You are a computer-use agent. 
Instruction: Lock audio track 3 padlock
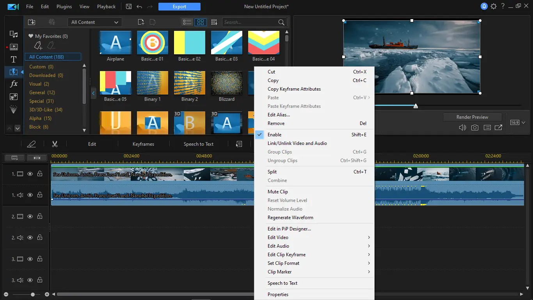(40, 280)
